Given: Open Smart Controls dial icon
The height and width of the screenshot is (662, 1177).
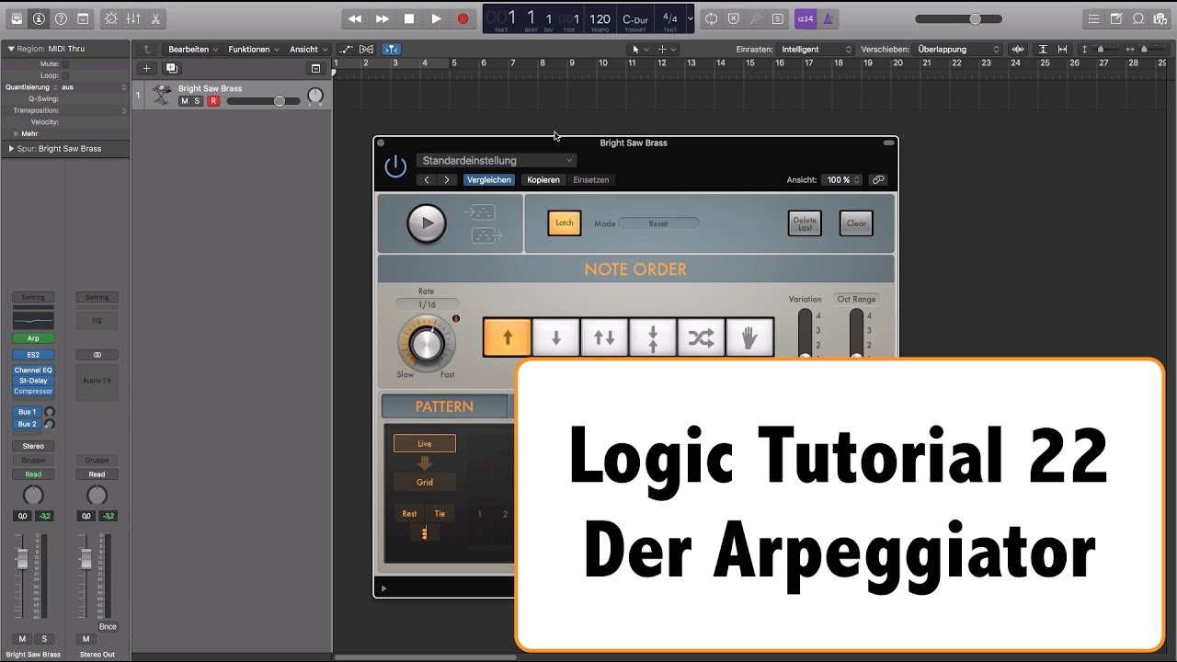Looking at the screenshot, I should (x=111, y=18).
